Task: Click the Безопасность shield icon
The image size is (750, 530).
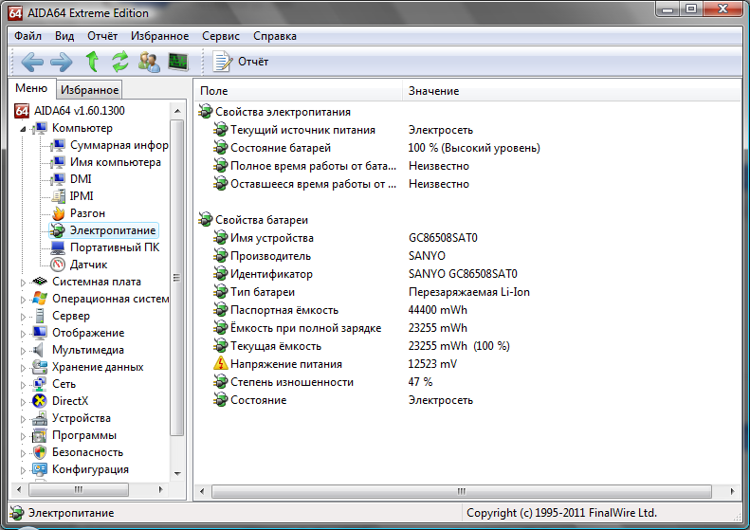Action: 40,452
